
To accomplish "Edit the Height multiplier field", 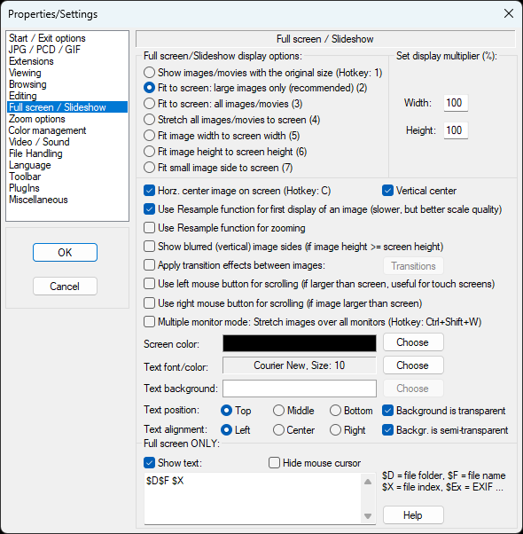I will pos(456,130).
